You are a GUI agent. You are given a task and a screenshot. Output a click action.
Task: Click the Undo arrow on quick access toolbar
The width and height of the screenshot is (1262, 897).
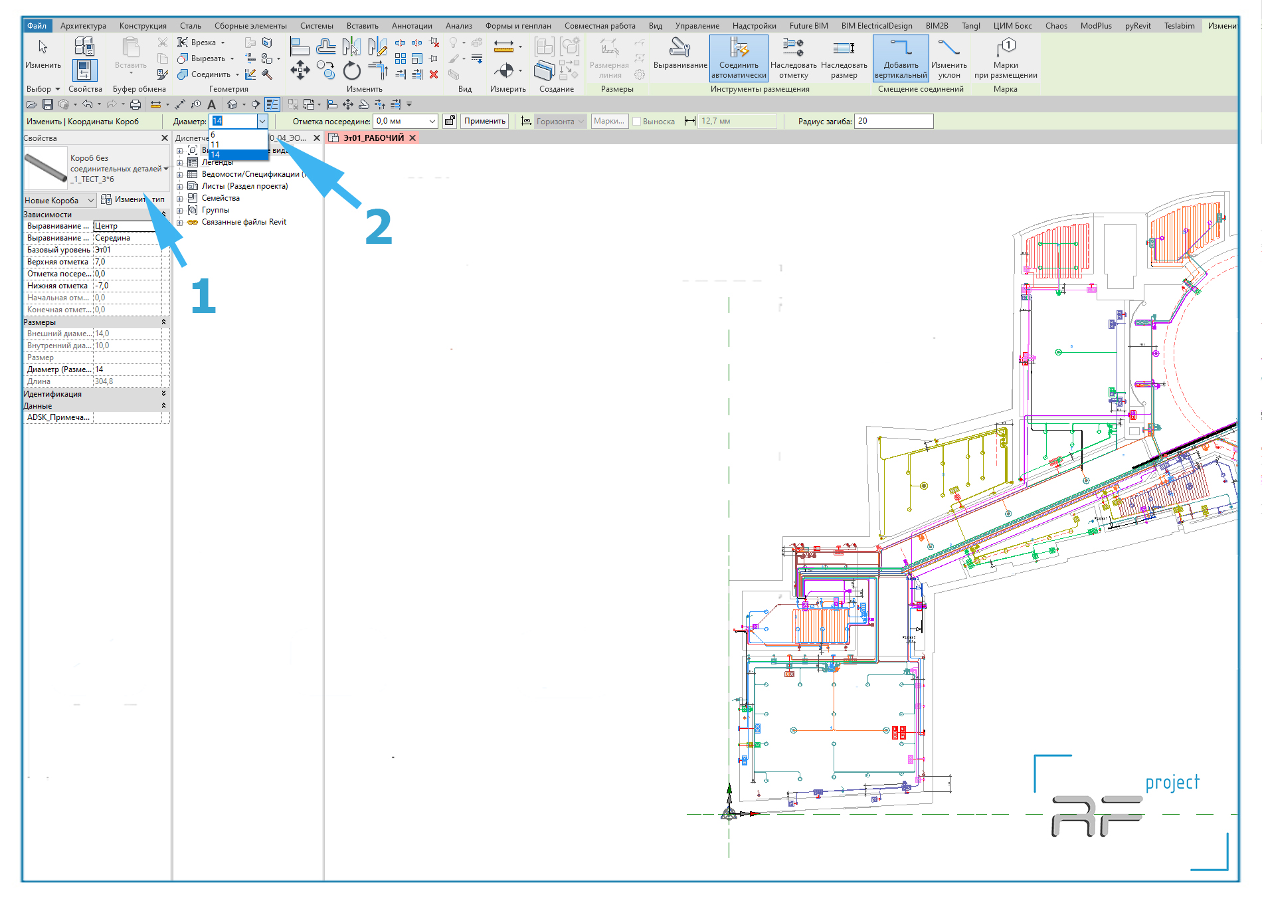pos(87,104)
